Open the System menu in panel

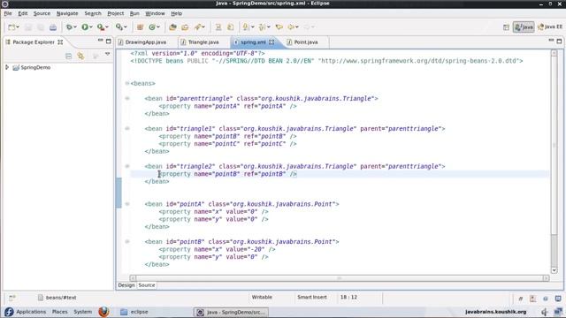tap(82, 312)
